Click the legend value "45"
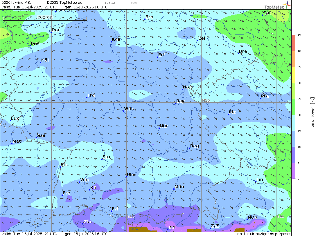The image size is (318, 236). coord(299,35)
